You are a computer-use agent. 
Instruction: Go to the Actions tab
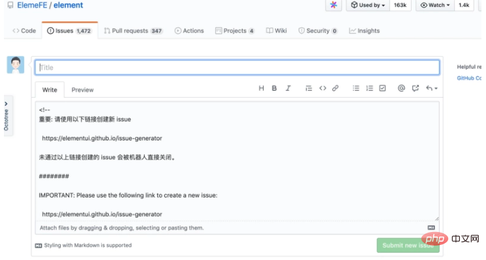189,31
